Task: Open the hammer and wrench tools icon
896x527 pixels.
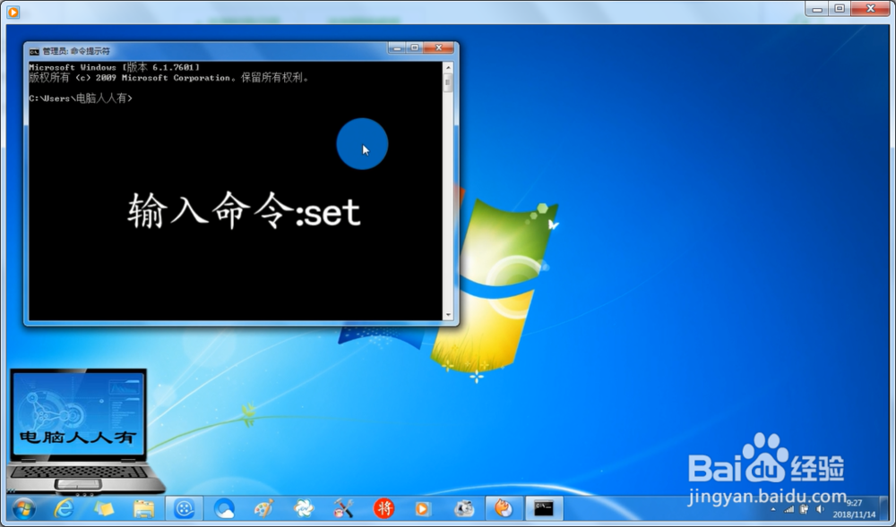Action: pos(343,508)
